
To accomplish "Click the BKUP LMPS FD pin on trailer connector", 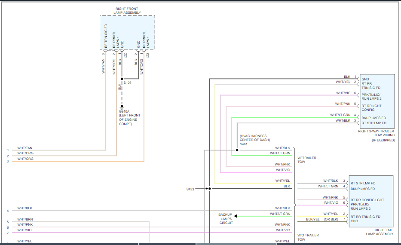I will click(373, 117).
